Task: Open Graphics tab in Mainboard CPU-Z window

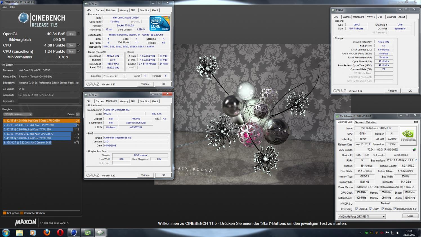Action: pyautogui.click(x=144, y=101)
